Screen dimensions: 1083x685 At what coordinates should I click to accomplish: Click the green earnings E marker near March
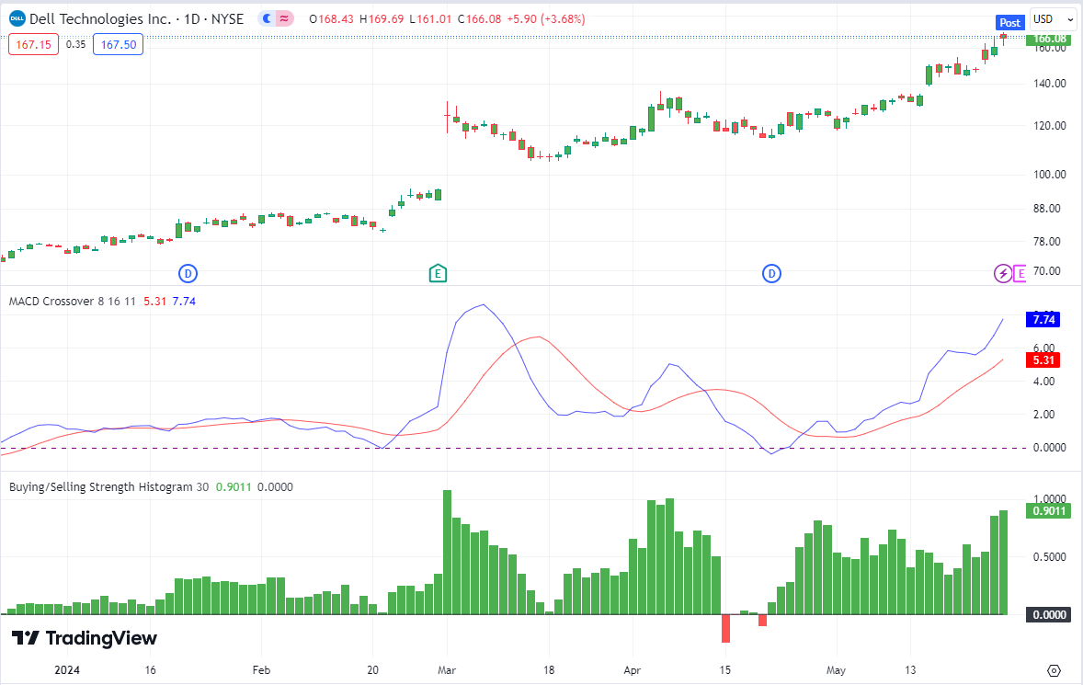click(438, 273)
